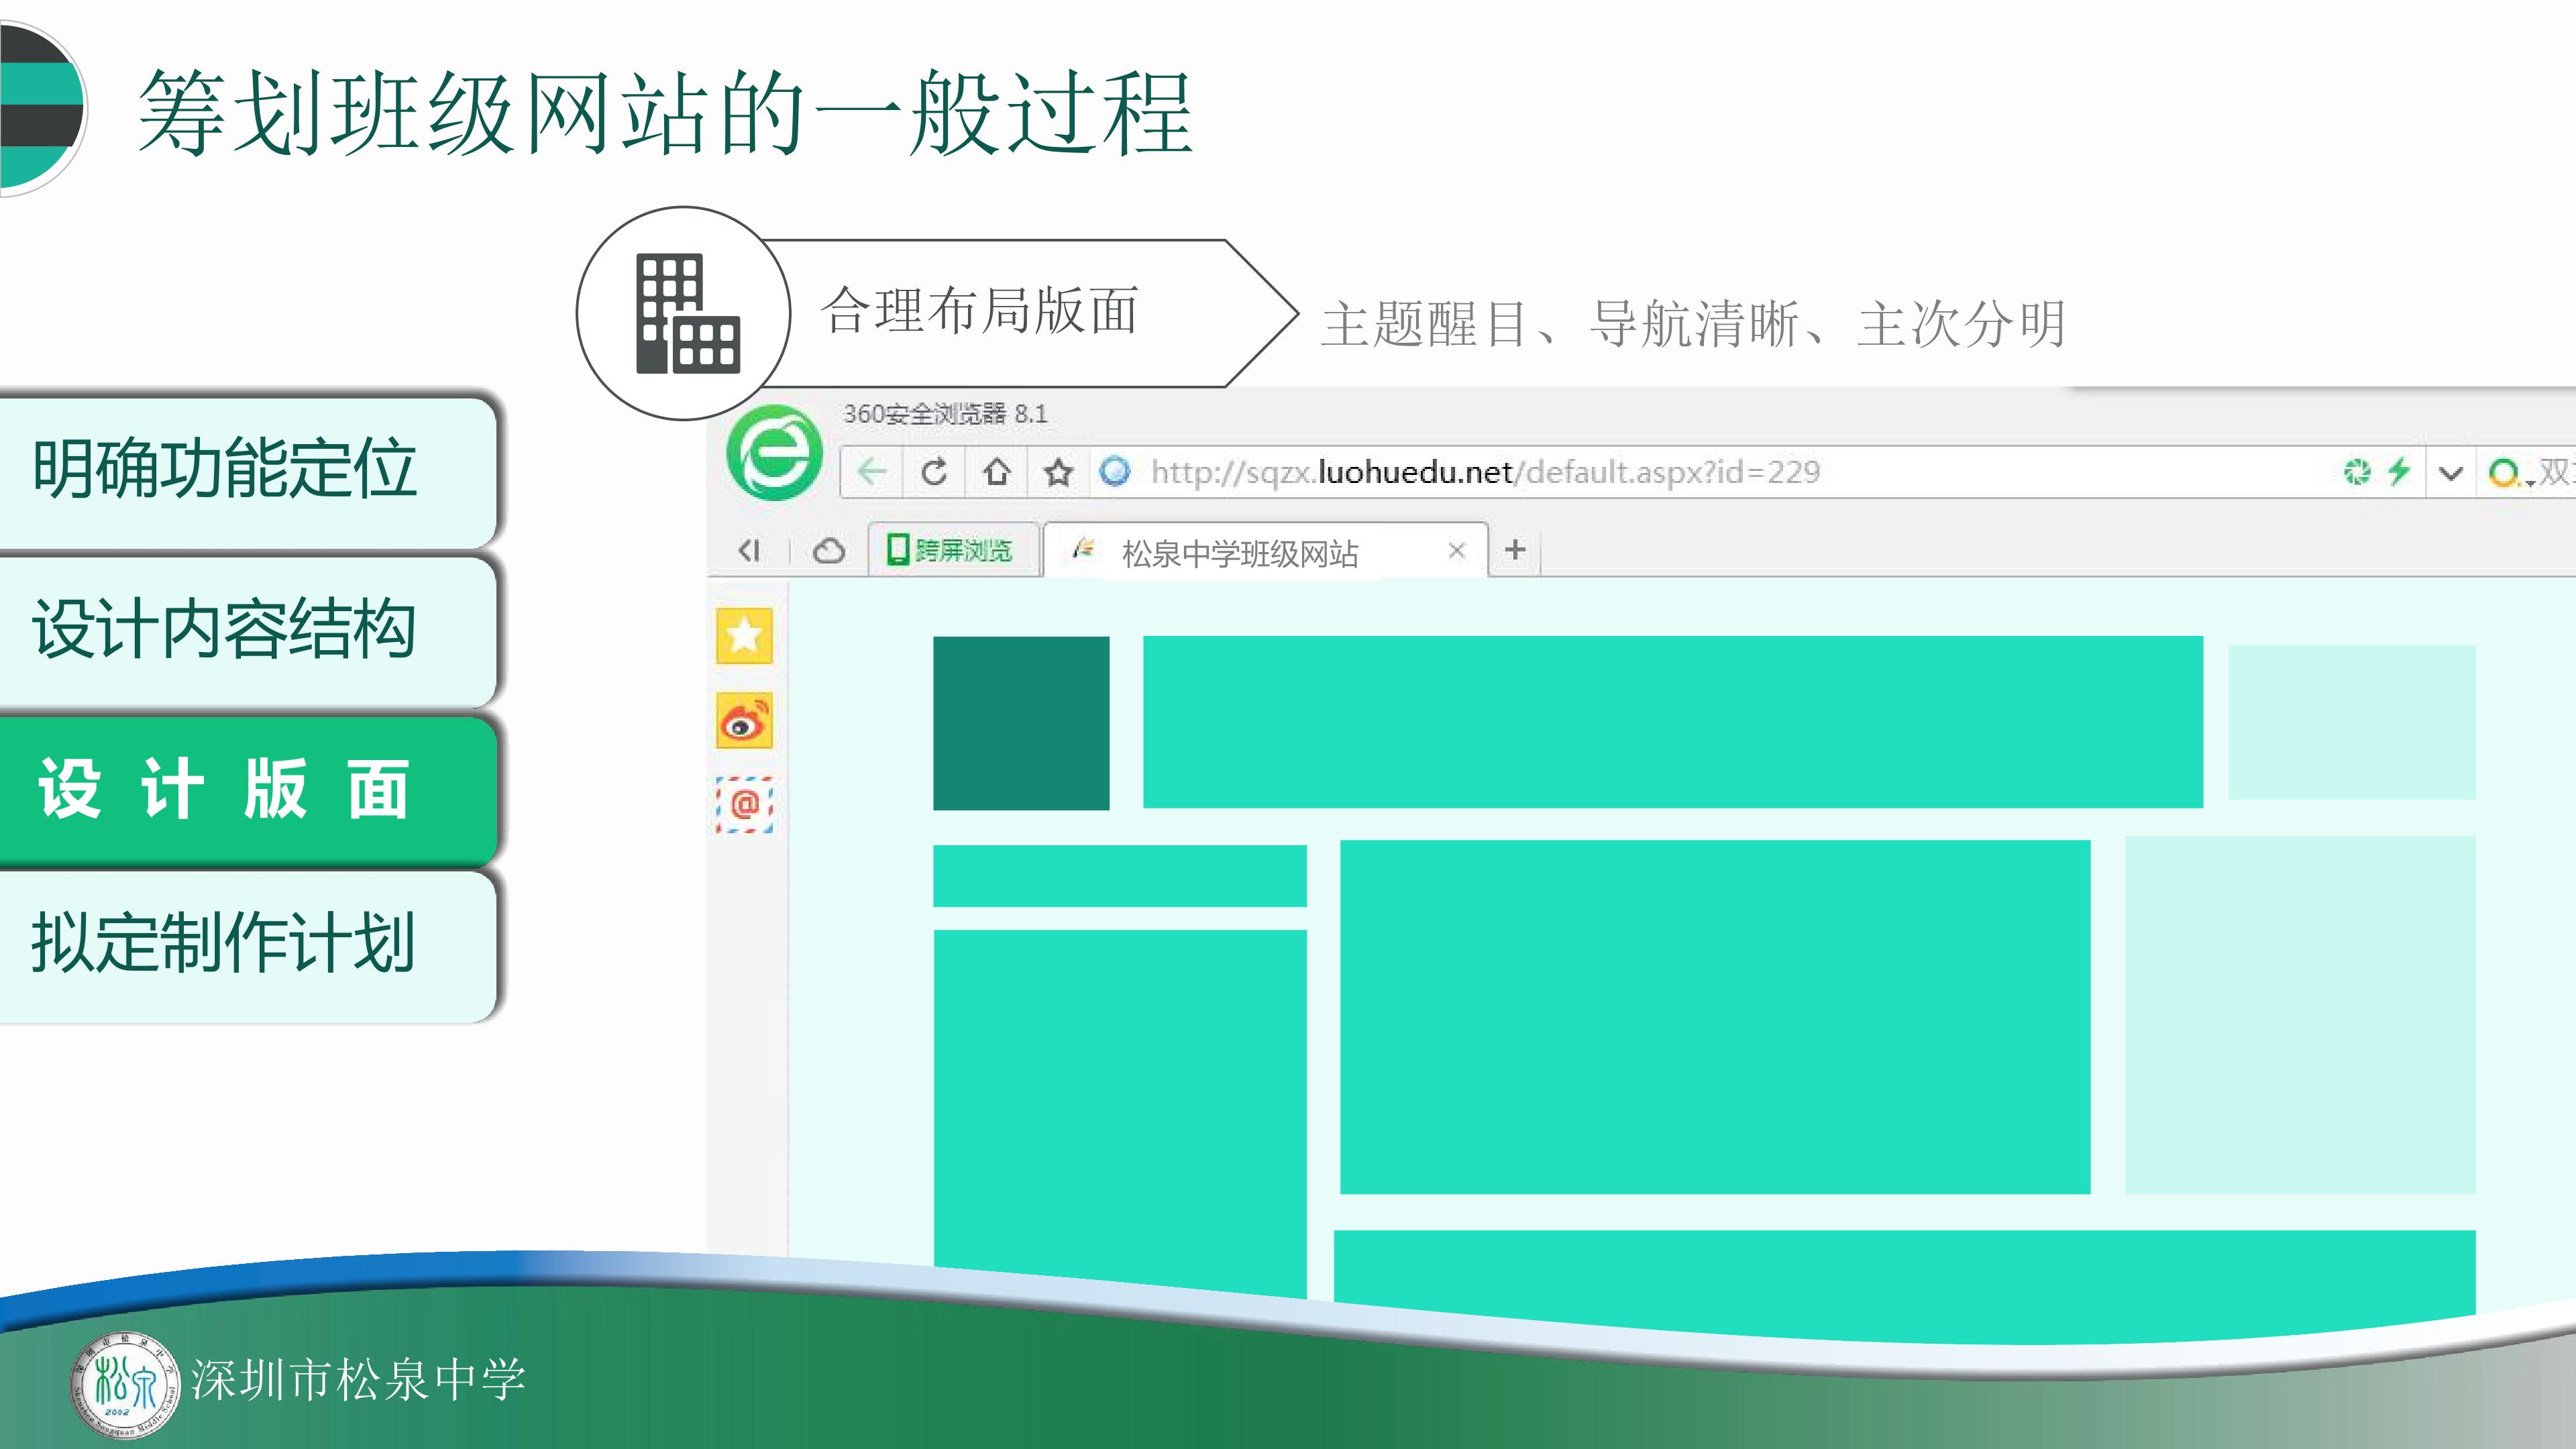Screen dimensions: 2576x1449
Task: Click the 深圳市松泉中学 school logo emblem
Action: [x=125, y=1386]
